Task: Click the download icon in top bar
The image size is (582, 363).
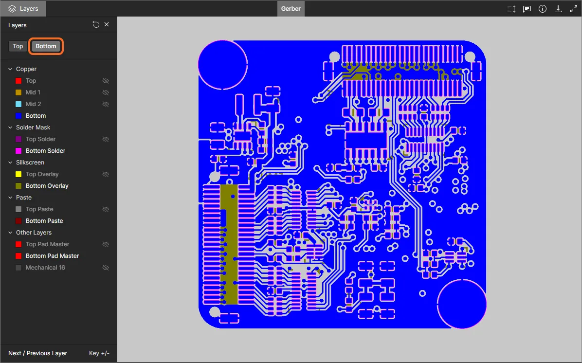Action: coord(558,9)
